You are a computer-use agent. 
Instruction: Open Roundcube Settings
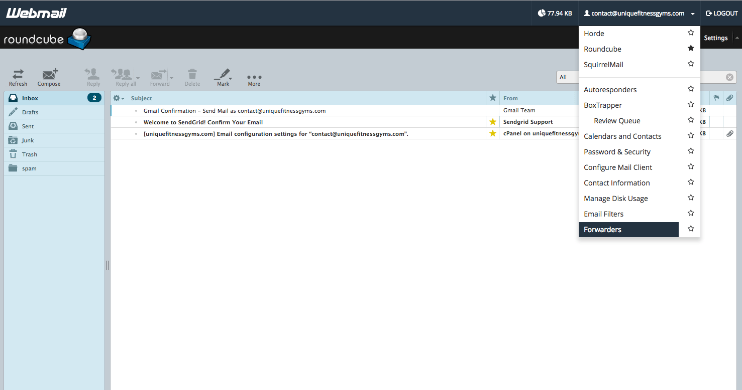pyautogui.click(x=716, y=38)
